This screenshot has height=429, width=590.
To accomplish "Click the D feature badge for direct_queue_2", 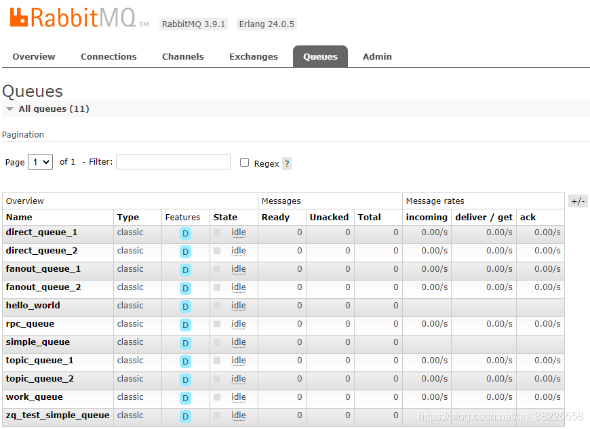I will pos(185,251).
